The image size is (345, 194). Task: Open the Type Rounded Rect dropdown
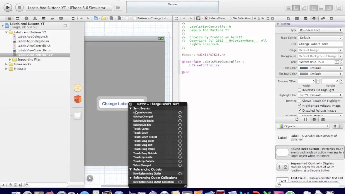[x=320, y=30]
